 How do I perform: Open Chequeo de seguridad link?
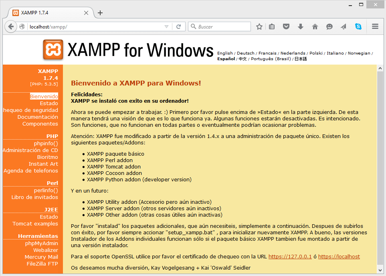[30, 110]
